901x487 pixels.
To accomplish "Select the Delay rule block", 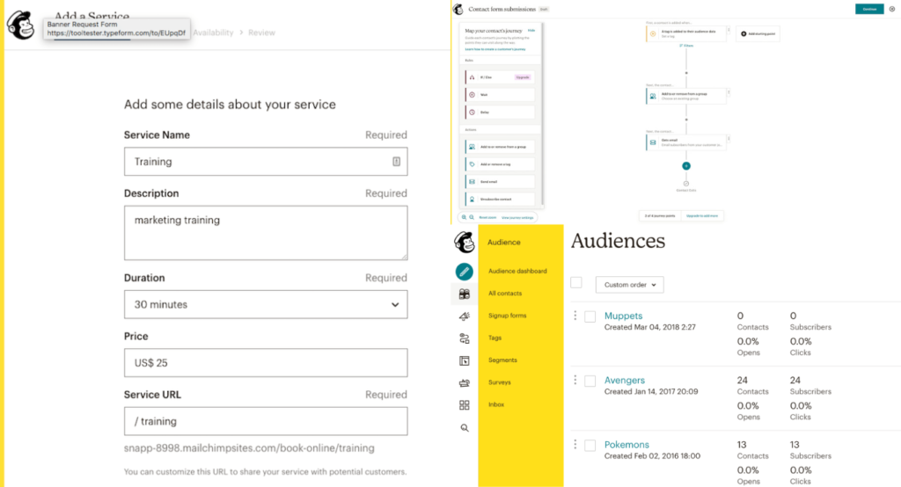I will coord(500,112).
